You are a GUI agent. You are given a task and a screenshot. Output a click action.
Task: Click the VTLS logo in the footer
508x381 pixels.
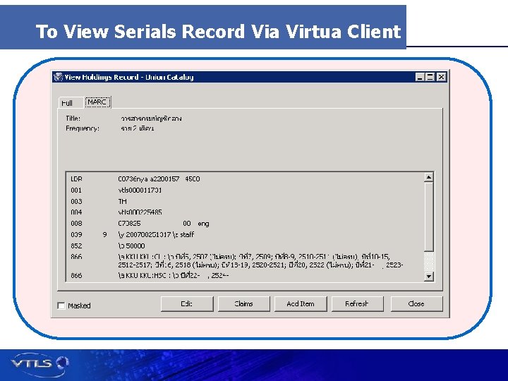40,364
